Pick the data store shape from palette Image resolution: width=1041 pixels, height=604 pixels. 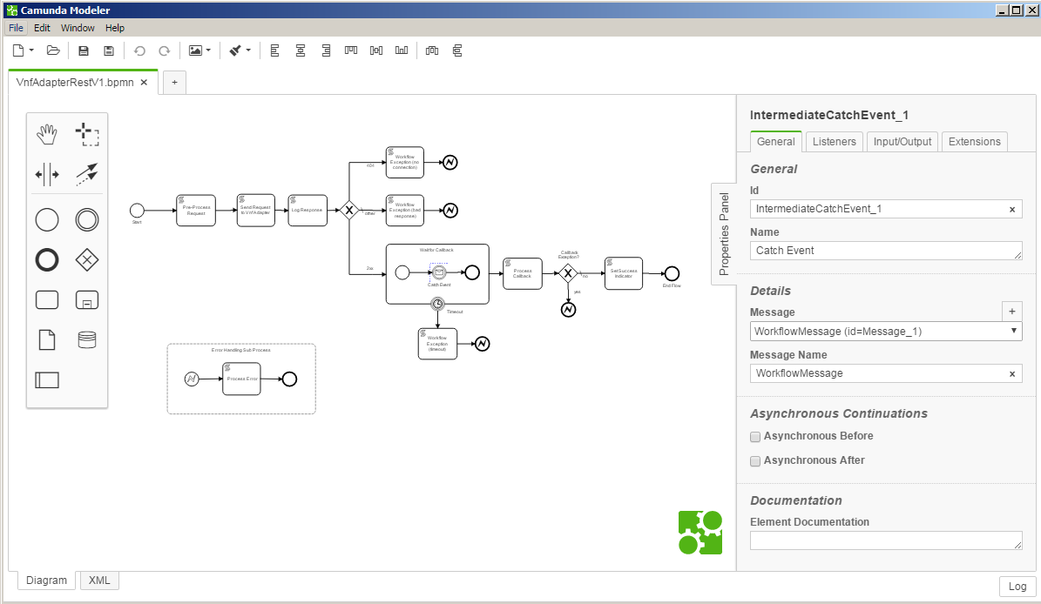pos(87,340)
